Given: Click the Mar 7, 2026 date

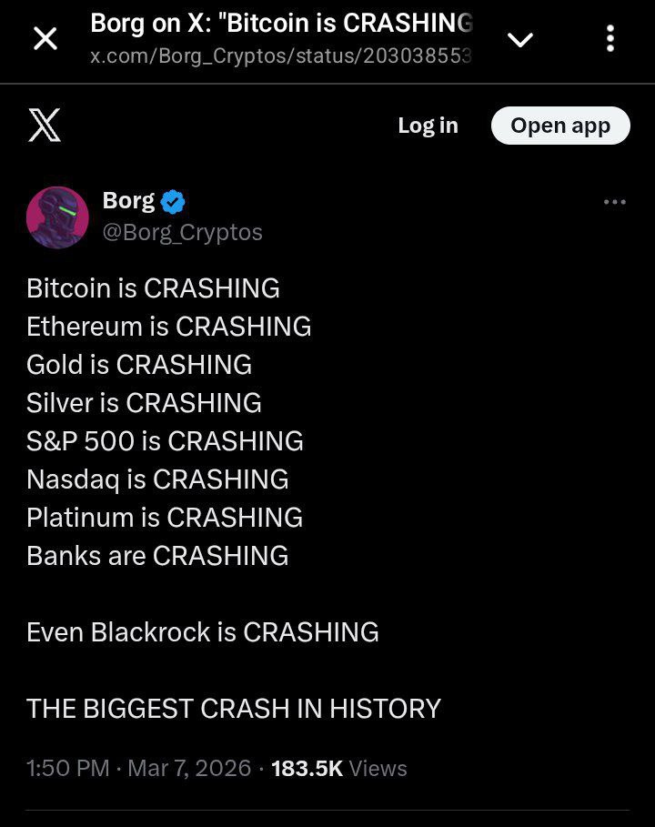Looking at the screenshot, I should pos(189,768).
